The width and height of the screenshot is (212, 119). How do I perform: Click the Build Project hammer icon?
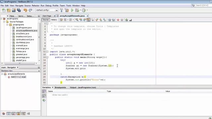62,10
